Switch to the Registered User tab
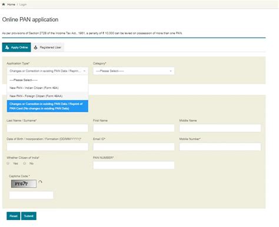The height and width of the screenshot is (227, 279). [48, 47]
